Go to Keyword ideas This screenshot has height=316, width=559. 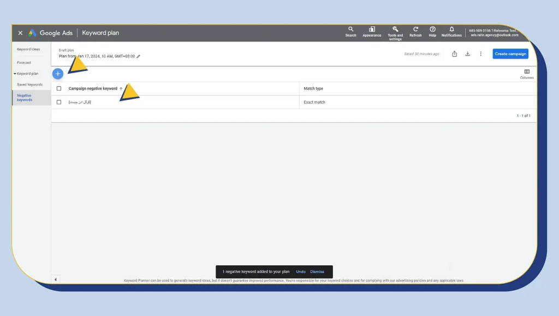[28, 49]
